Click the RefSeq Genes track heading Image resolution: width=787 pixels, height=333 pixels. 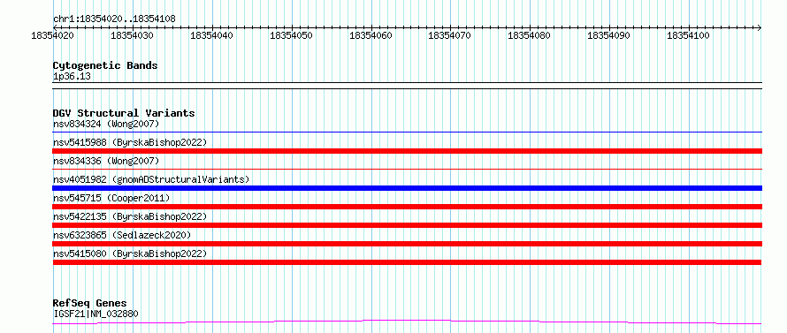pos(89,304)
